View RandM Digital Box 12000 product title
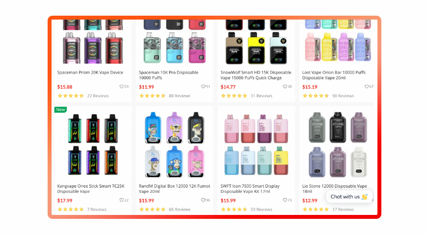The width and height of the screenshot is (427, 235). pos(174,188)
